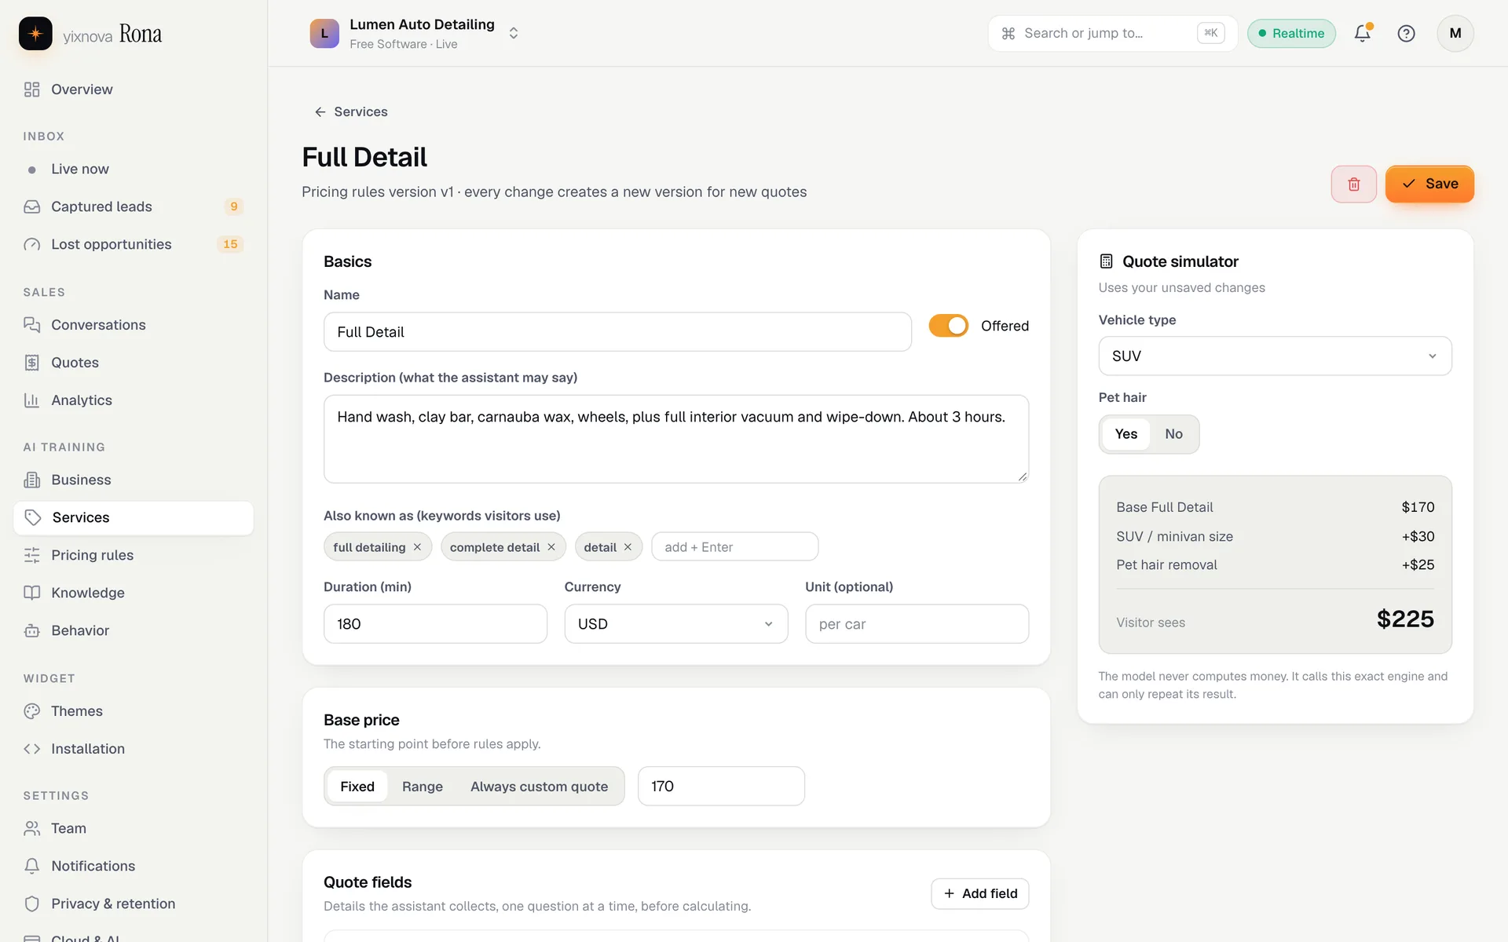
Task: Select No for Pet hair
Action: [x=1173, y=434]
